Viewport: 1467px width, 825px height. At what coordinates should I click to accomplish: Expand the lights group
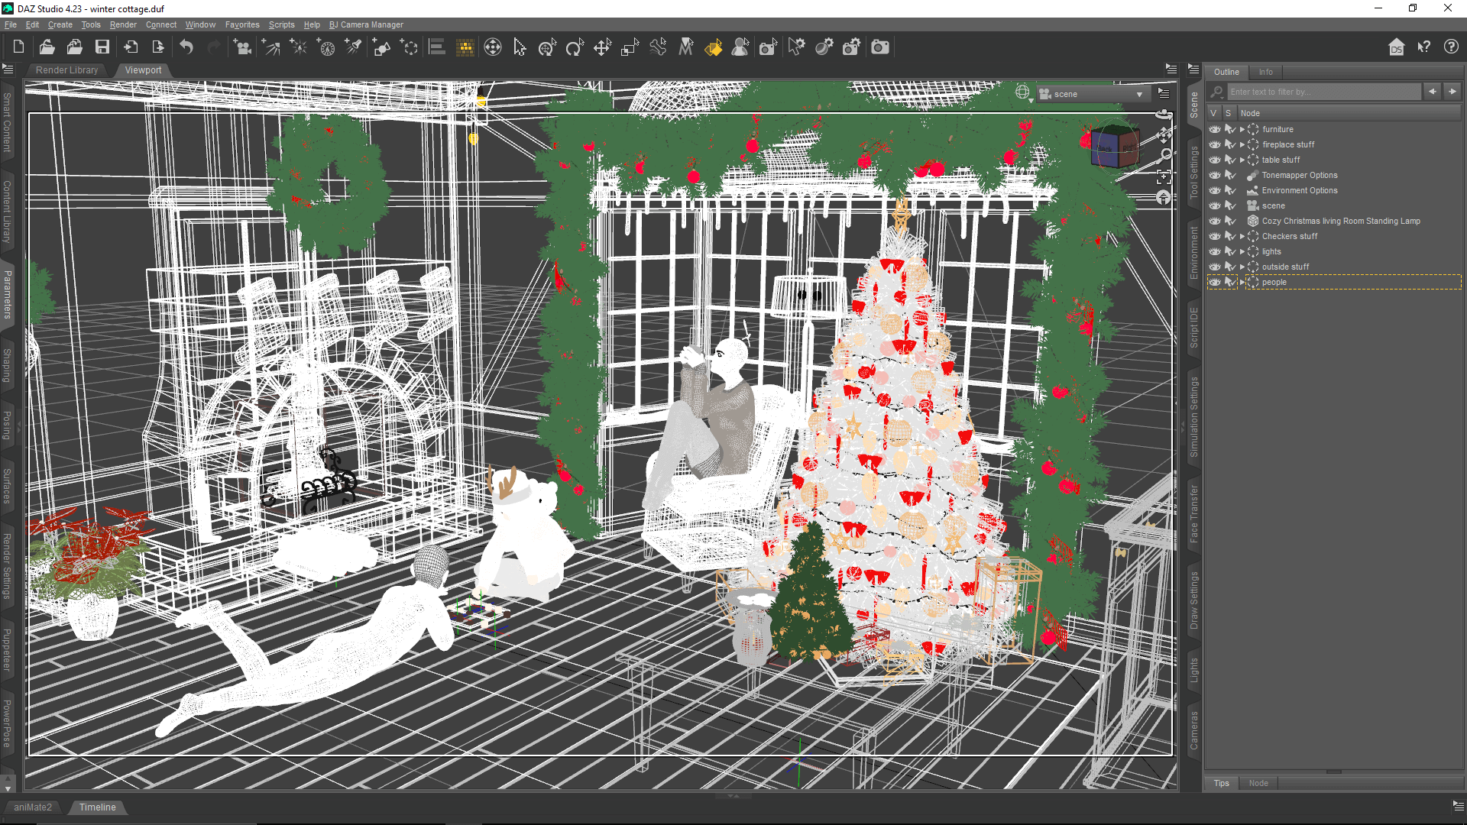[x=1242, y=251]
